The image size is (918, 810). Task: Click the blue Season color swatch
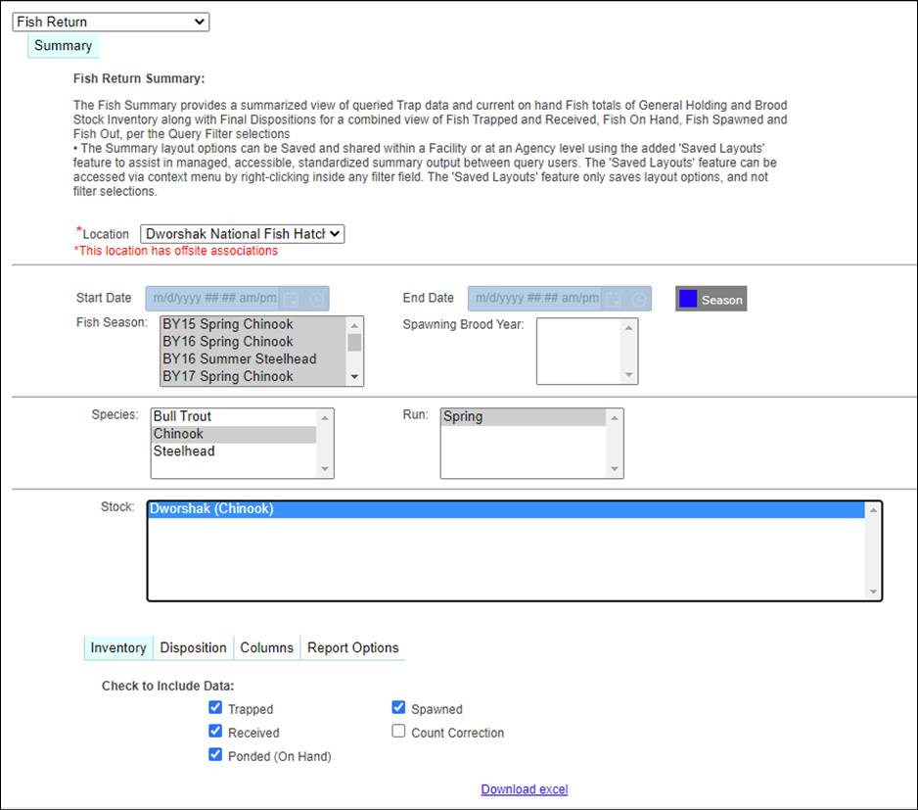tap(688, 299)
